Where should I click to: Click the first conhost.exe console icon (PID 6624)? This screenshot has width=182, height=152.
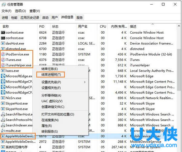pyautogui.click(x=3, y=32)
